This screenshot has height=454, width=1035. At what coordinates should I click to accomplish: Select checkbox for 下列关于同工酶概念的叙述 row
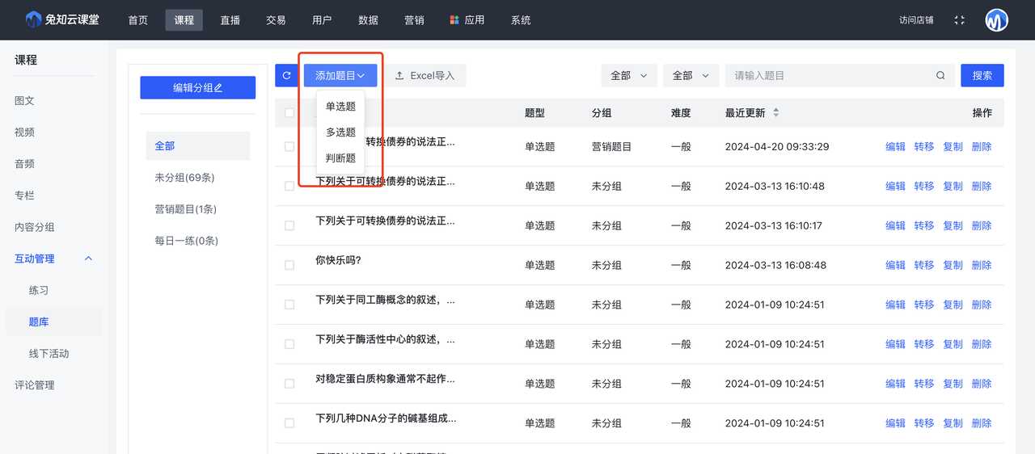289,305
